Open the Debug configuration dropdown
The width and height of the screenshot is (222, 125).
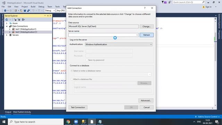click(x=54, y=11)
